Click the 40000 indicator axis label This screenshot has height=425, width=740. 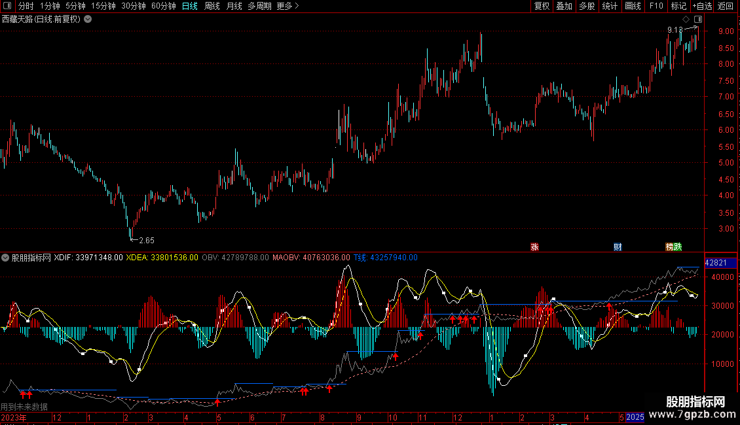click(722, 277)
